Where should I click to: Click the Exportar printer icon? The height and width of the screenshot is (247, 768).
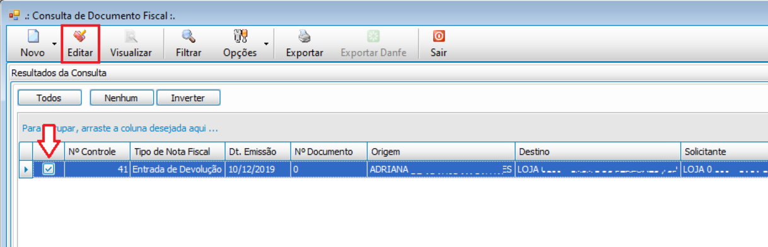[x=305, y=36]
